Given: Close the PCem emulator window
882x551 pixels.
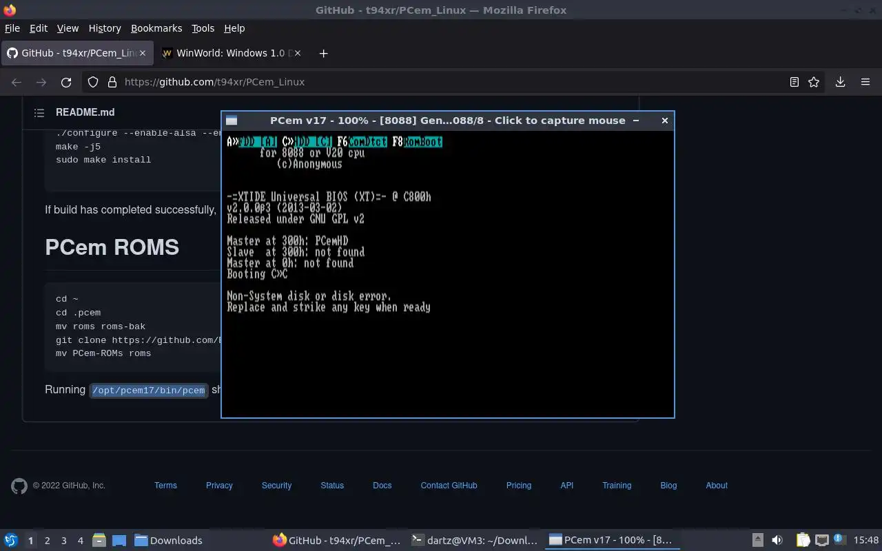Looking at the screenshot, I should coord(664,121).
